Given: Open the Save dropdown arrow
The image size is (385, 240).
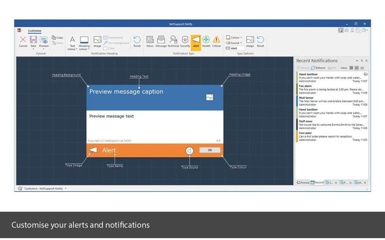Looking at the screenshot, I should click(33, 49).
